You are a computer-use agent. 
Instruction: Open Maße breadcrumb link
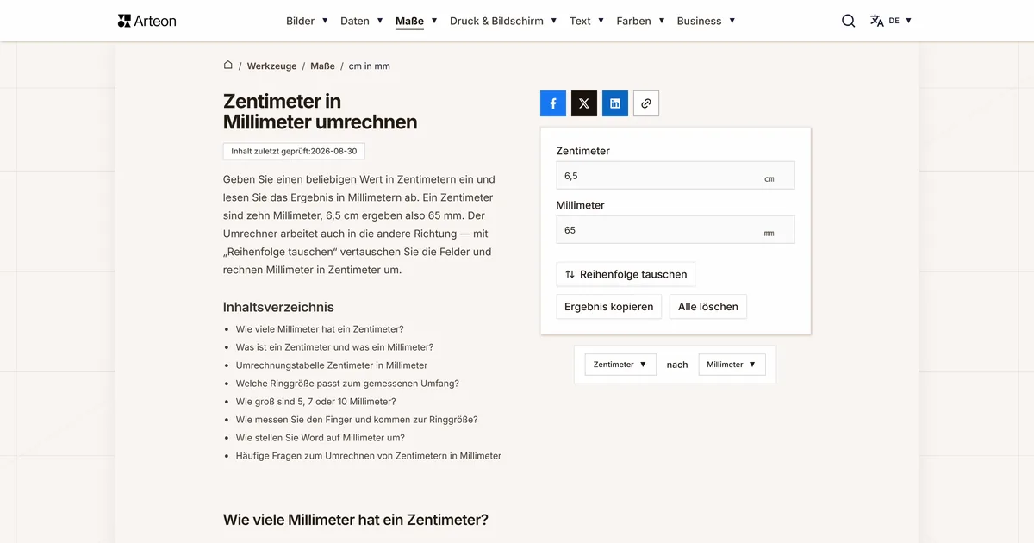point(322,66)
